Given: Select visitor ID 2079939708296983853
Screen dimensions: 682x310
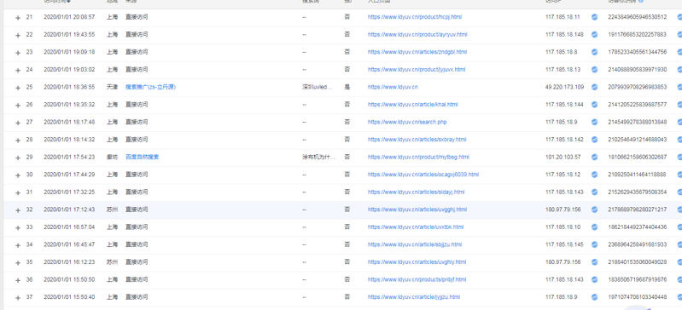Looking at the screenshot, I should click(x=638, y=87).
